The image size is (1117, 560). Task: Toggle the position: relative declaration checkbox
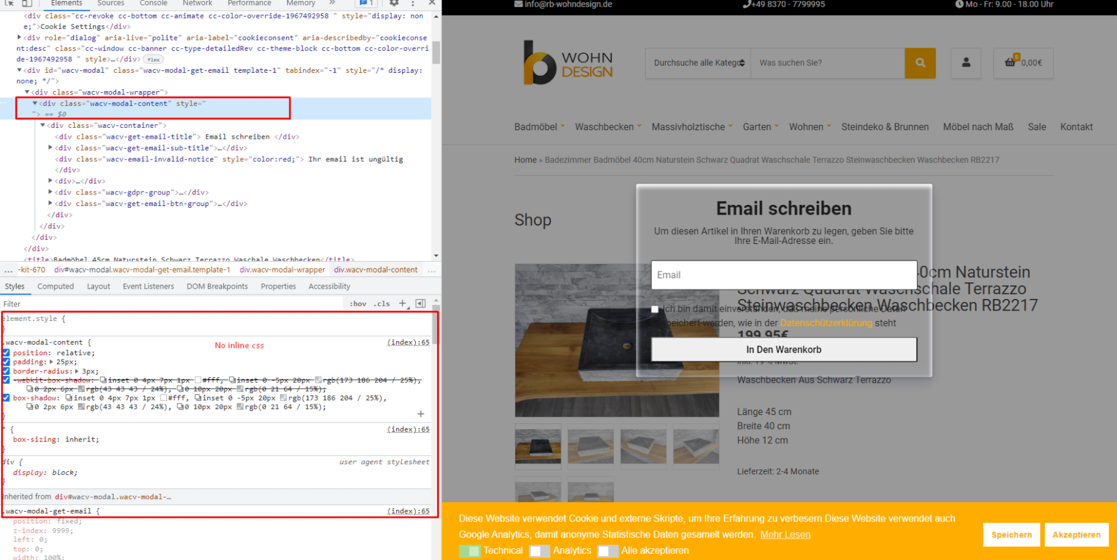(6, 353)
